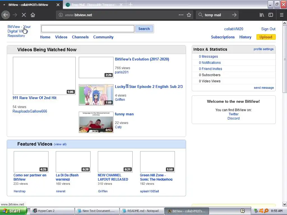Viewport: 287px width, 215px height.
Task: Open the BitView logo link
Action: (x=19, y=31)
